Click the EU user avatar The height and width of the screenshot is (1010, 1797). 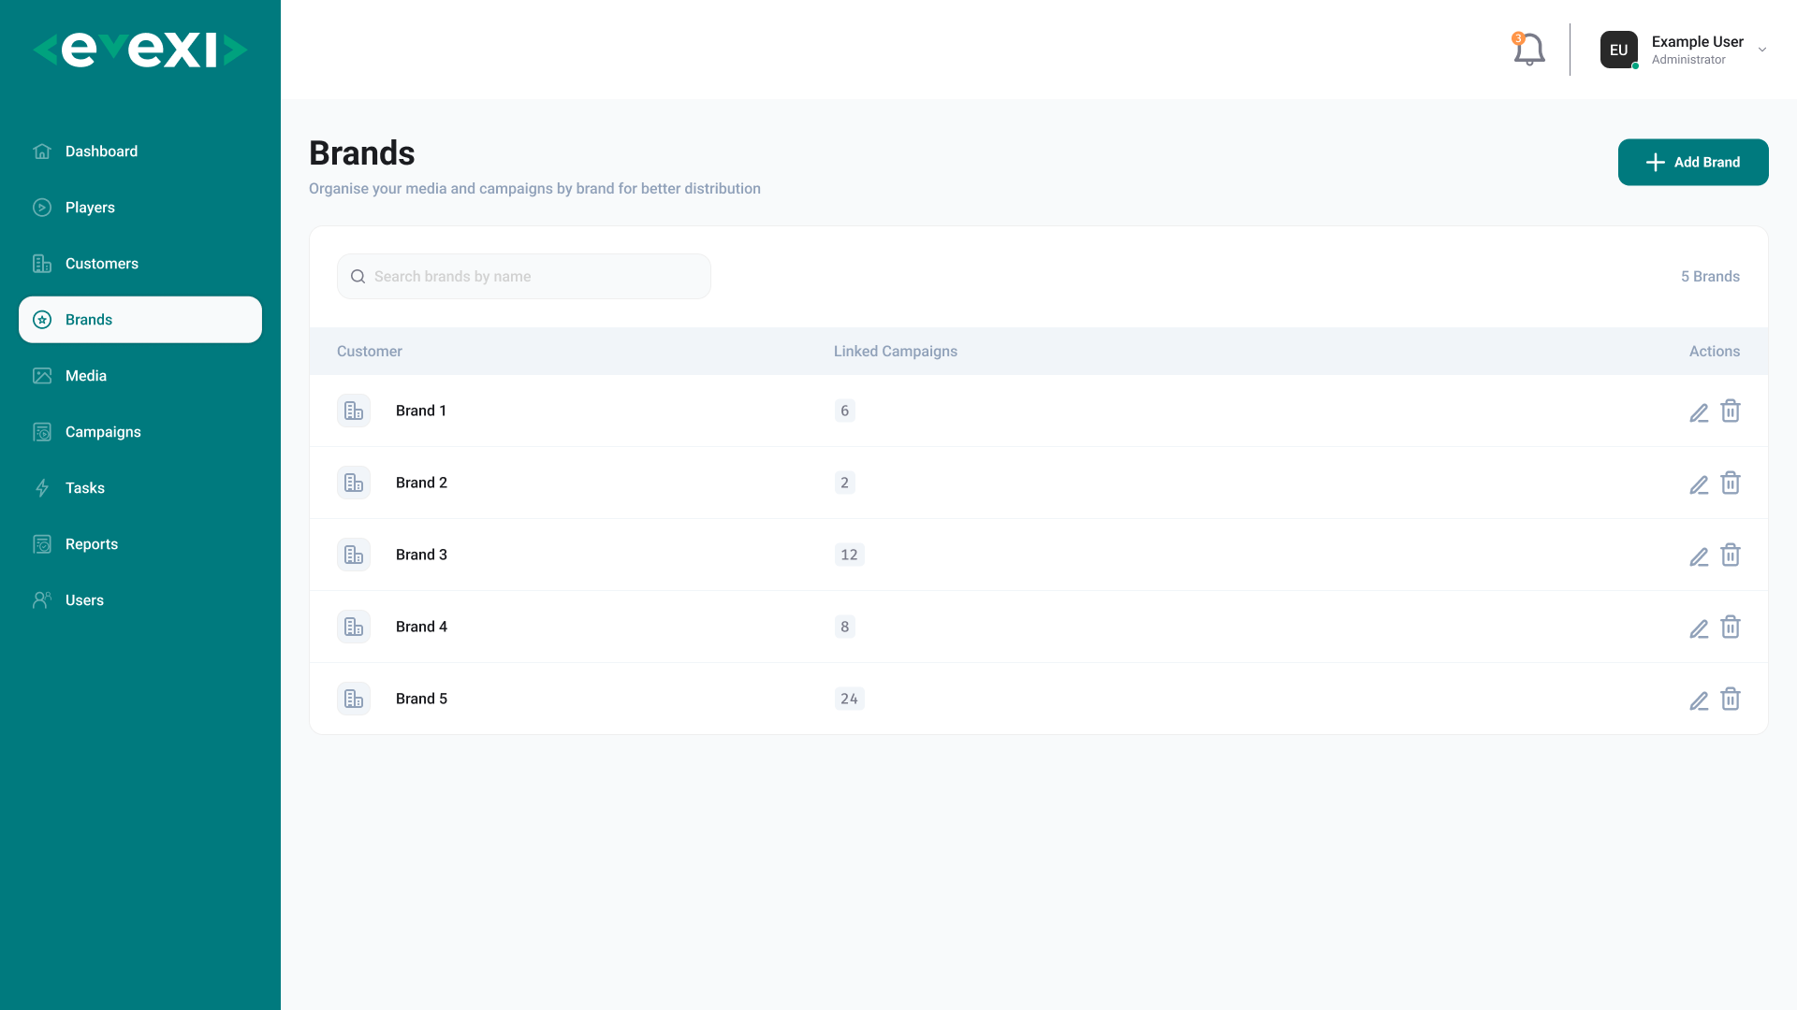[x=1619, y=50]
